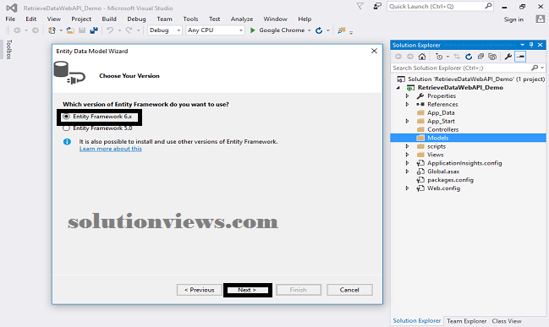549x327 pixels.
Task: Click the Navigate Backward toolbar arrow
Action: tap(17, 30)
